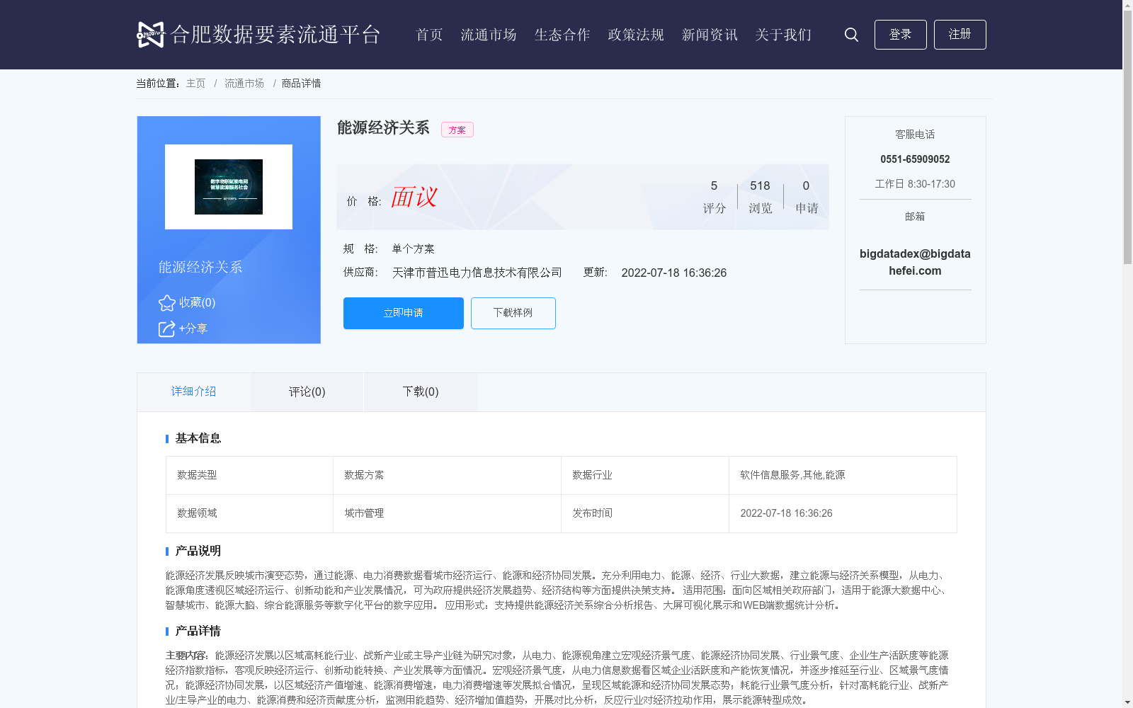Switch to the 详细介绍 tab
Screen dimensions: 1133x708
(193, 392)
